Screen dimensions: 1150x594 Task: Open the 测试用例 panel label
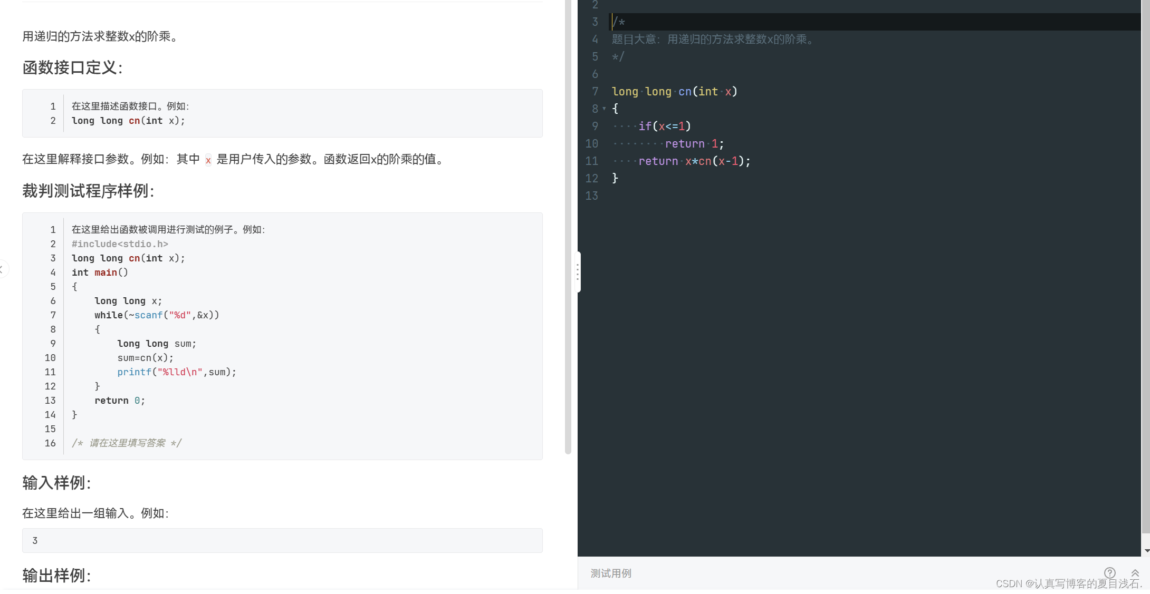[611, 573]
